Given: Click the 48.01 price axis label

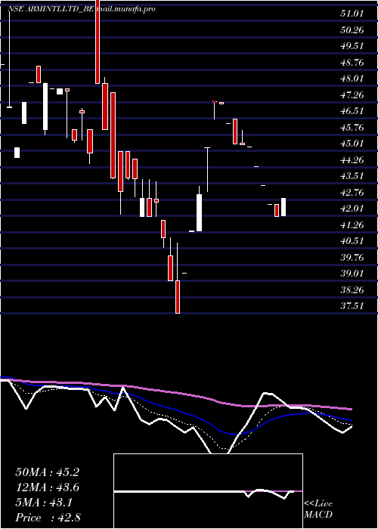Looking at the screenshot, I should coord(352,79).
